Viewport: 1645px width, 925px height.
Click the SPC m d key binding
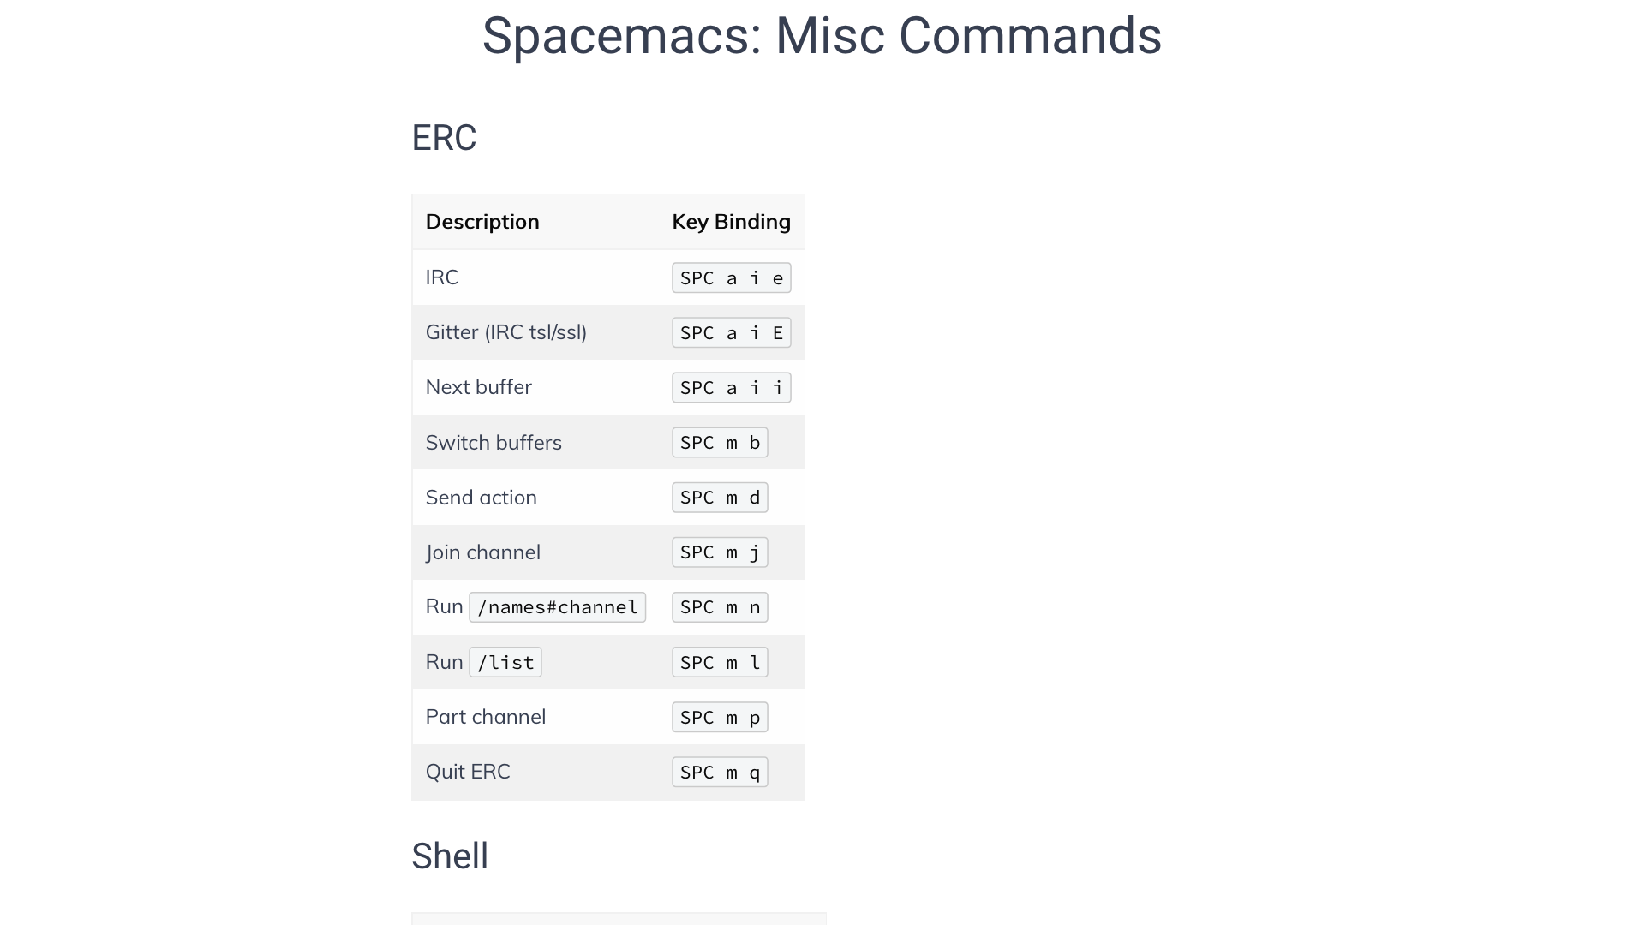point(720,498)
